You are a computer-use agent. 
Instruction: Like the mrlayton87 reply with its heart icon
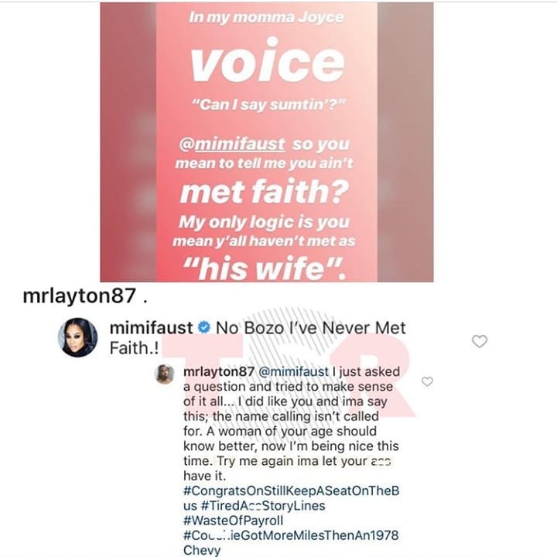pos(427,381)
